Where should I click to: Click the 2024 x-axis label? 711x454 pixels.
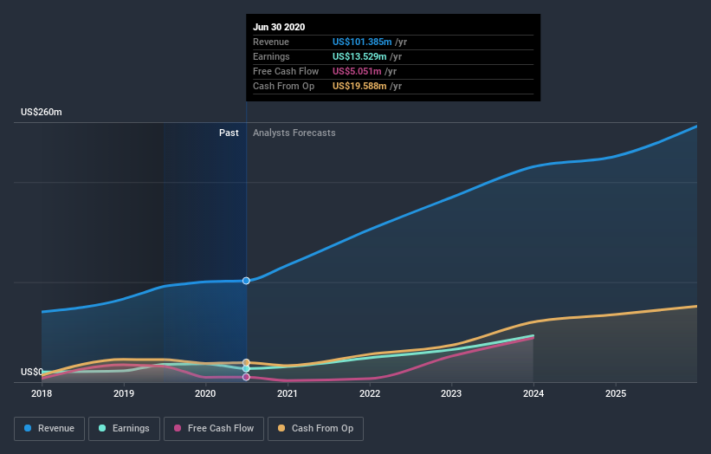(x=533, y=393)
